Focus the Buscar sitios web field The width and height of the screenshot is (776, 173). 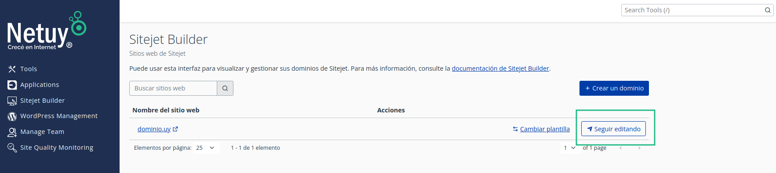(173, 88)
